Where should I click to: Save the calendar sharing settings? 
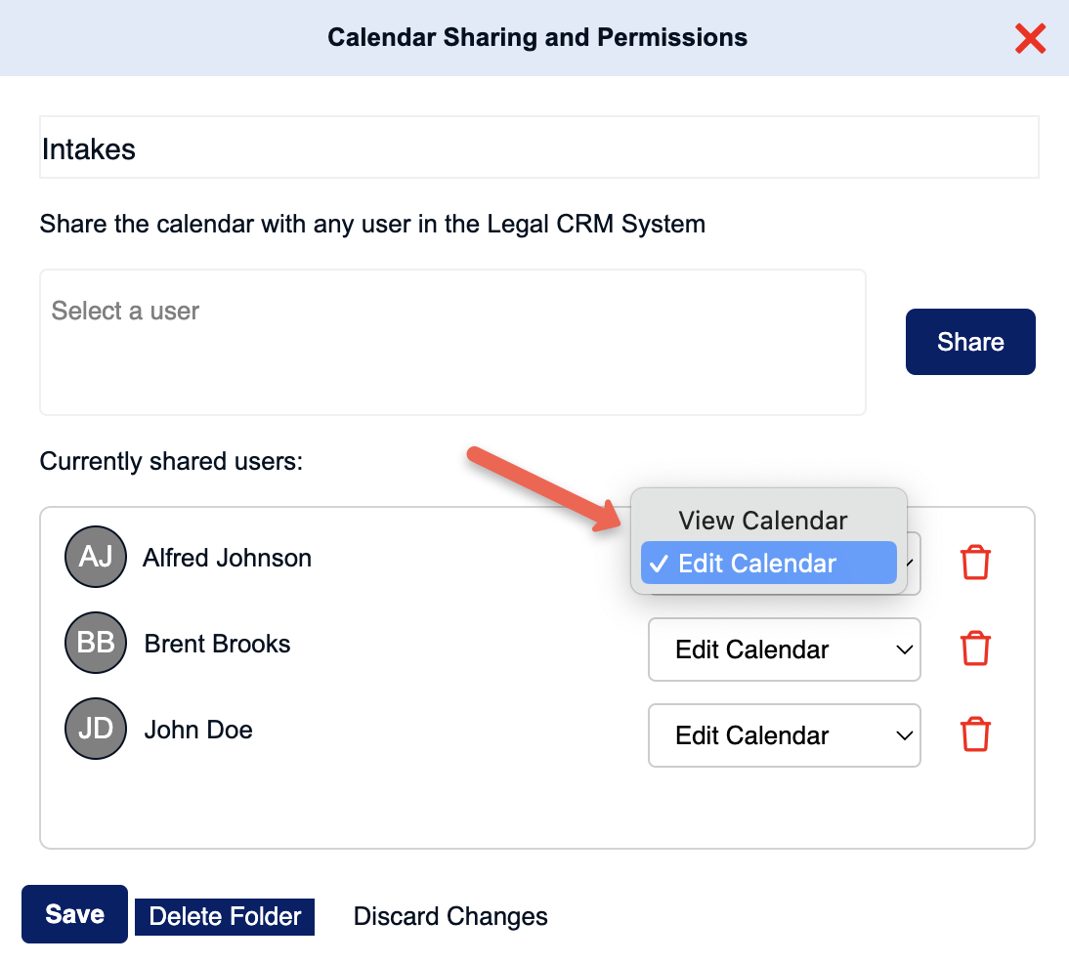pos(74,914)
